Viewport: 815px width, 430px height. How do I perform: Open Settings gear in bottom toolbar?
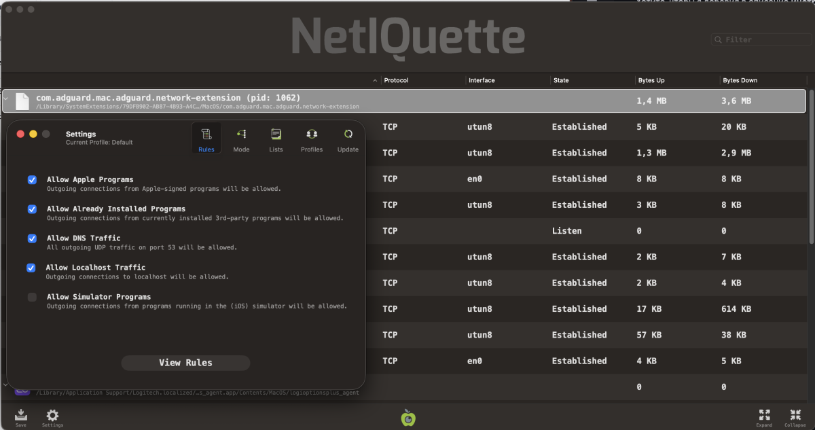point(52,416)
